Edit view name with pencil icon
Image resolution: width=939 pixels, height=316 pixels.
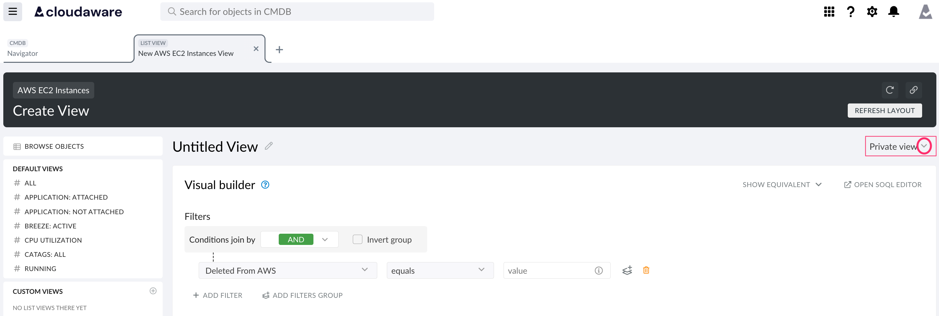(x=269, y=146)
